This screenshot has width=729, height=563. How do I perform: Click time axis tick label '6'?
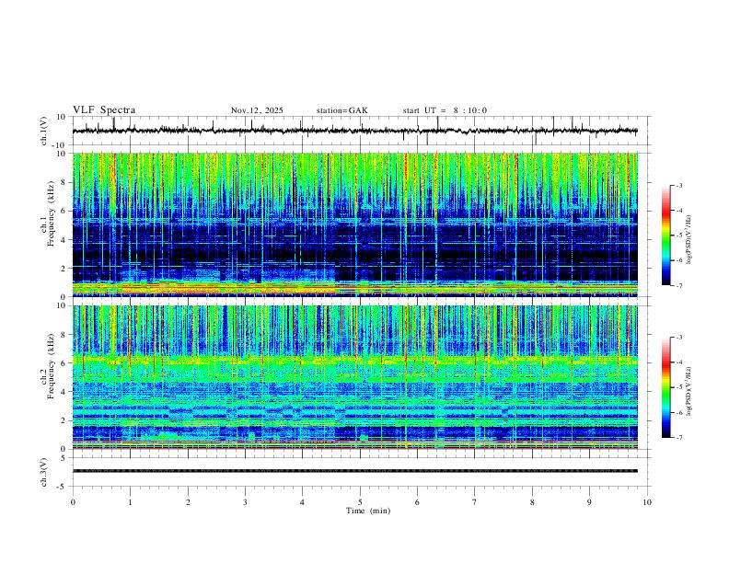417,502
